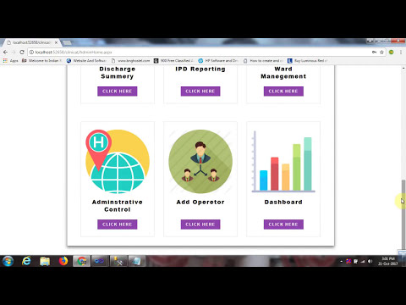
Task: Click the volume speaker tray icon
Action: click(370, 262)
